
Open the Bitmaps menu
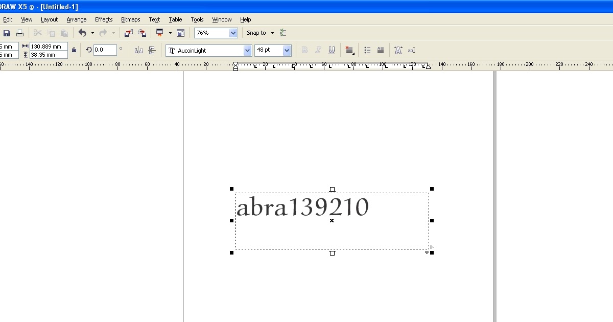131,19
